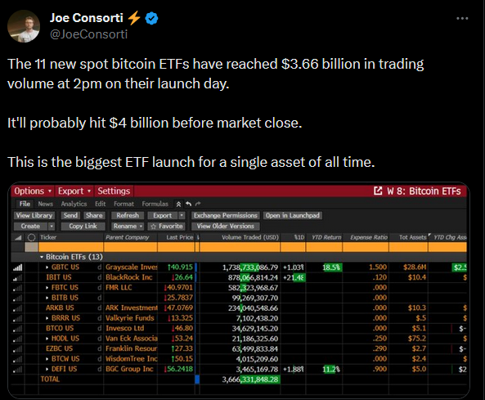Click the Exchange Permissions button

coord(226,215)
